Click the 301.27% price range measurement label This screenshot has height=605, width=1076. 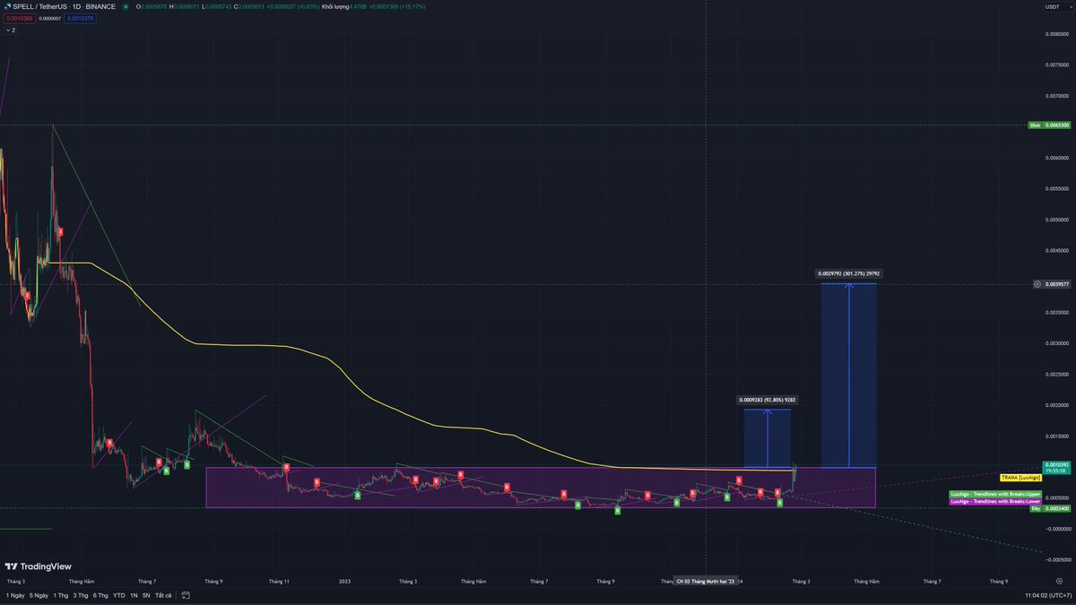pos(848,273)
